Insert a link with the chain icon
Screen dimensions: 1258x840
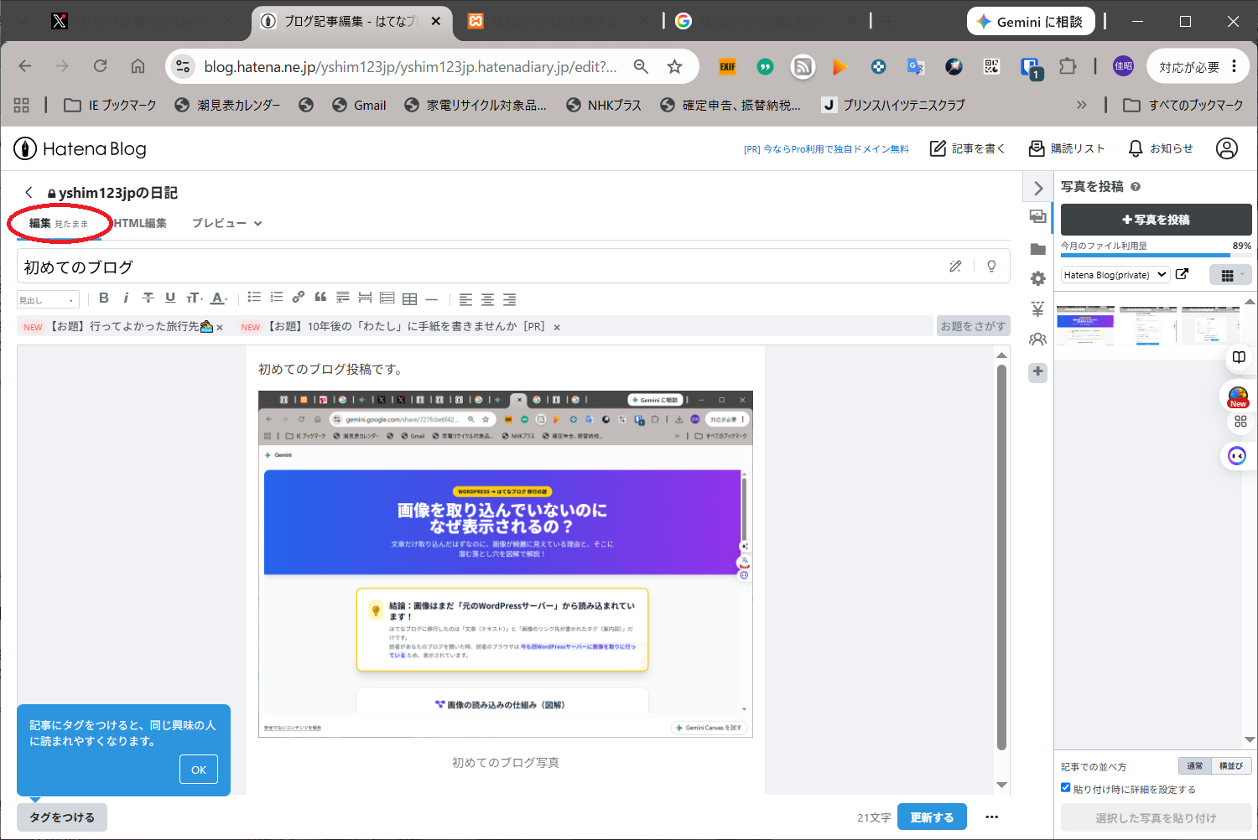[x=299, y=298]
